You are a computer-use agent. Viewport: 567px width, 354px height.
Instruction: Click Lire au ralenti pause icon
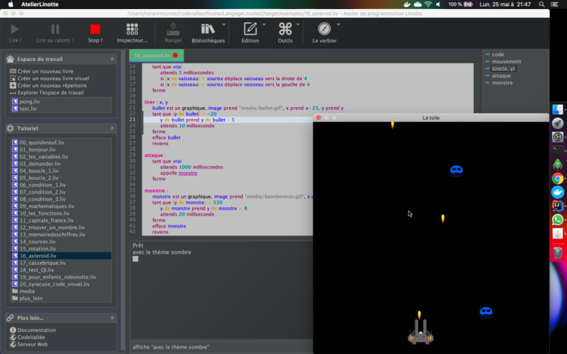[55, 29]
